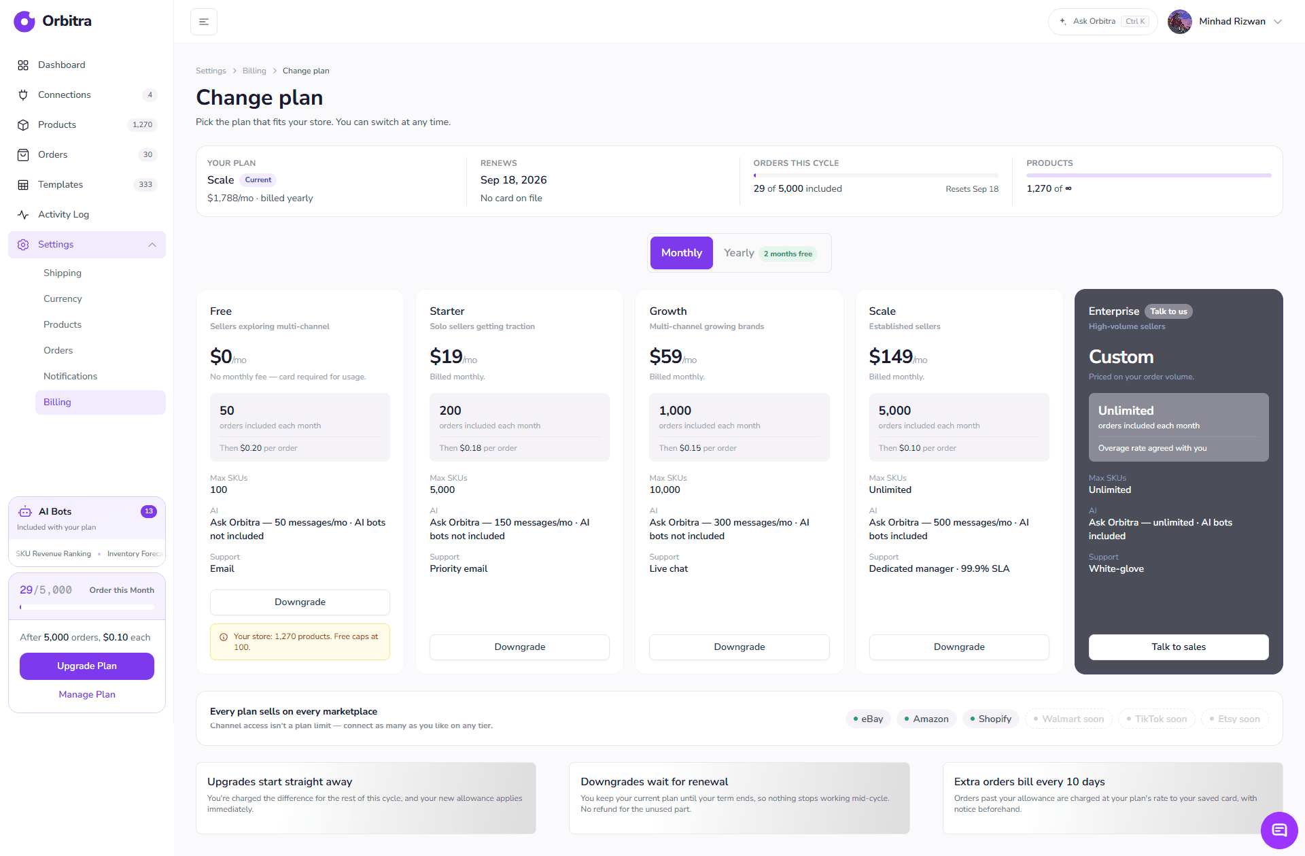
Task: Click the warning icon in Free plan notice
Action: 224,637
